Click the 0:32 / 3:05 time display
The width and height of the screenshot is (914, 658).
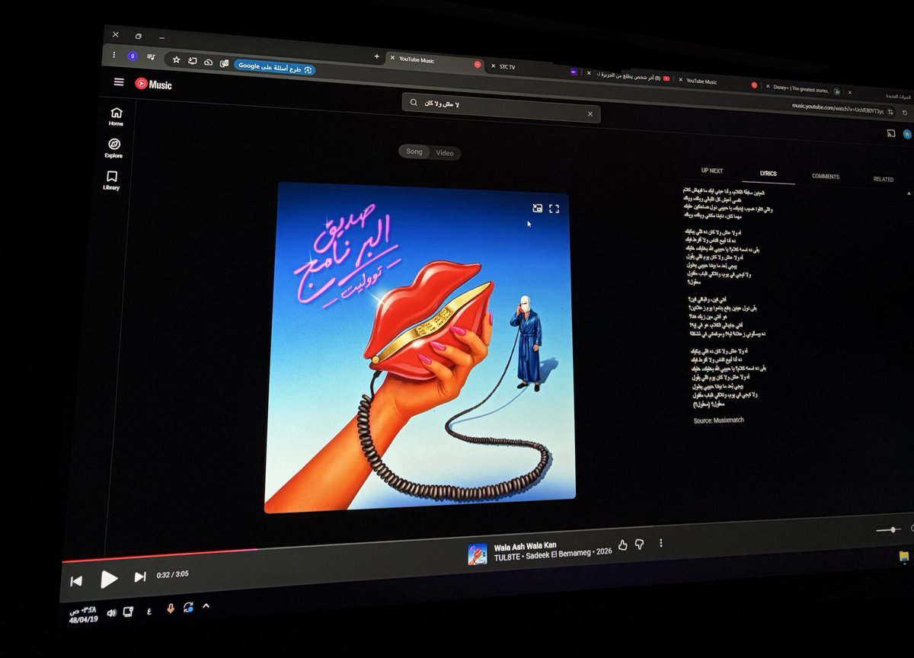tap(173, 575)
